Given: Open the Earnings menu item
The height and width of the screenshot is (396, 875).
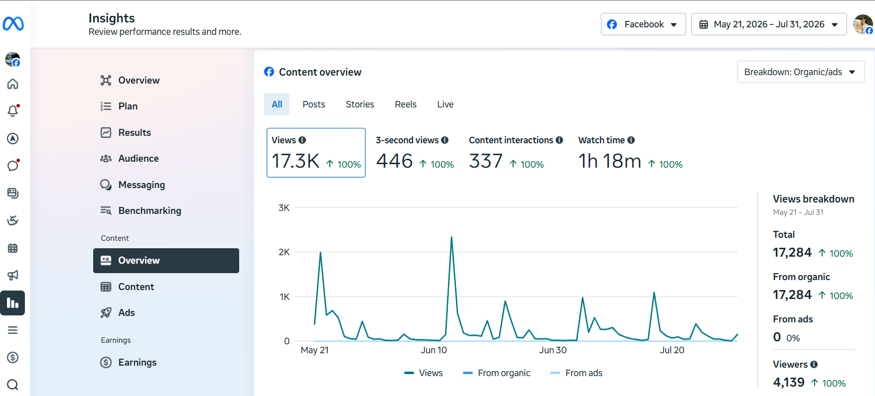Looking at the screenshot, I should coord(166,363).
